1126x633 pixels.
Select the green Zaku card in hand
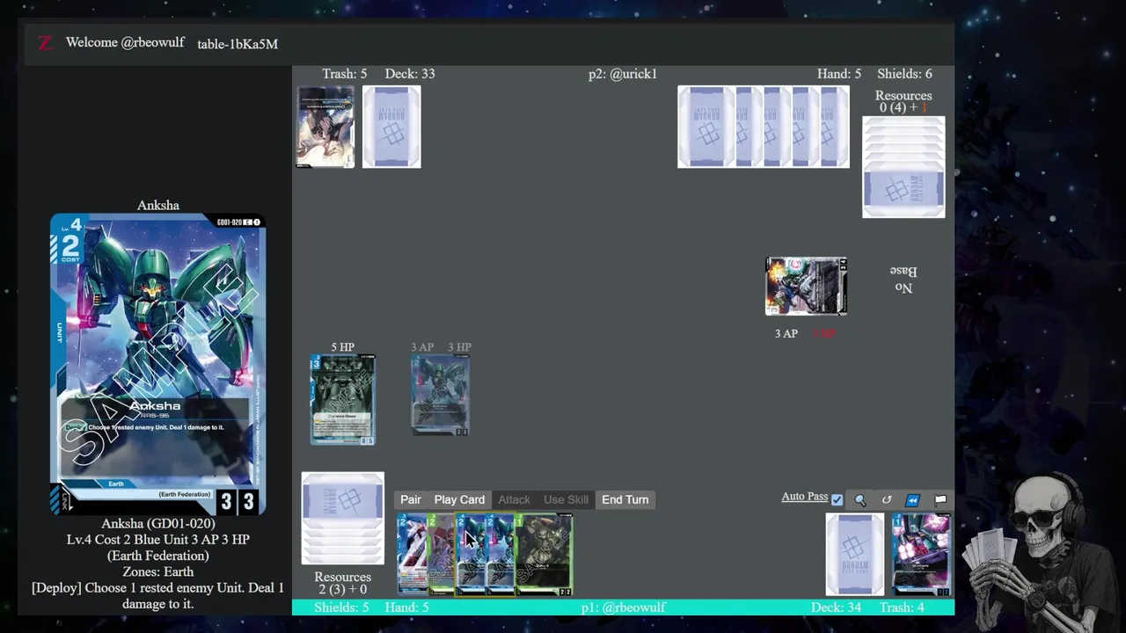[544, 555]
